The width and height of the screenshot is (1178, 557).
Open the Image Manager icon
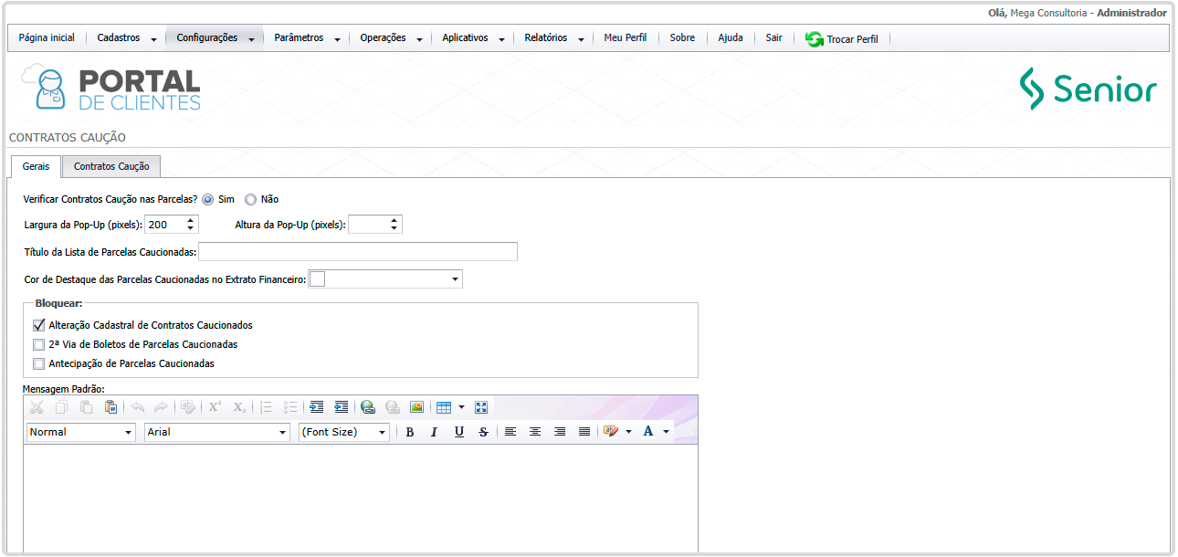416,407
